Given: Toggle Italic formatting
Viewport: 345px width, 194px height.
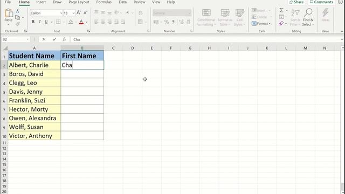Looking at the screenshot, I should tap(39, 22).
